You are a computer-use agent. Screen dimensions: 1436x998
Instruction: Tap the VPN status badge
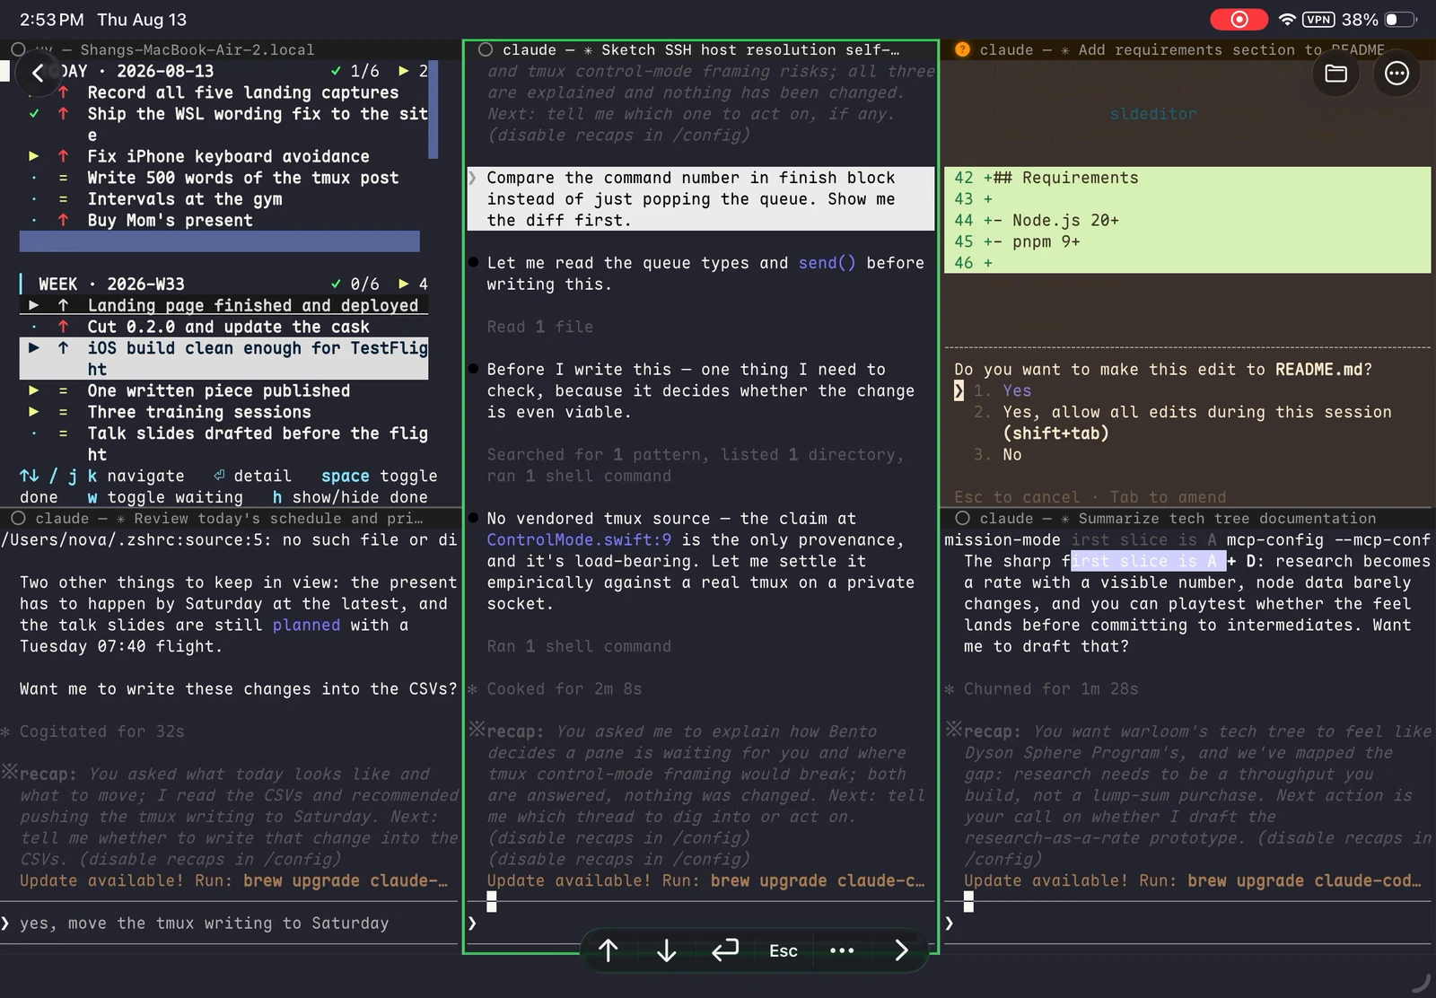[x=1318, y=19]
